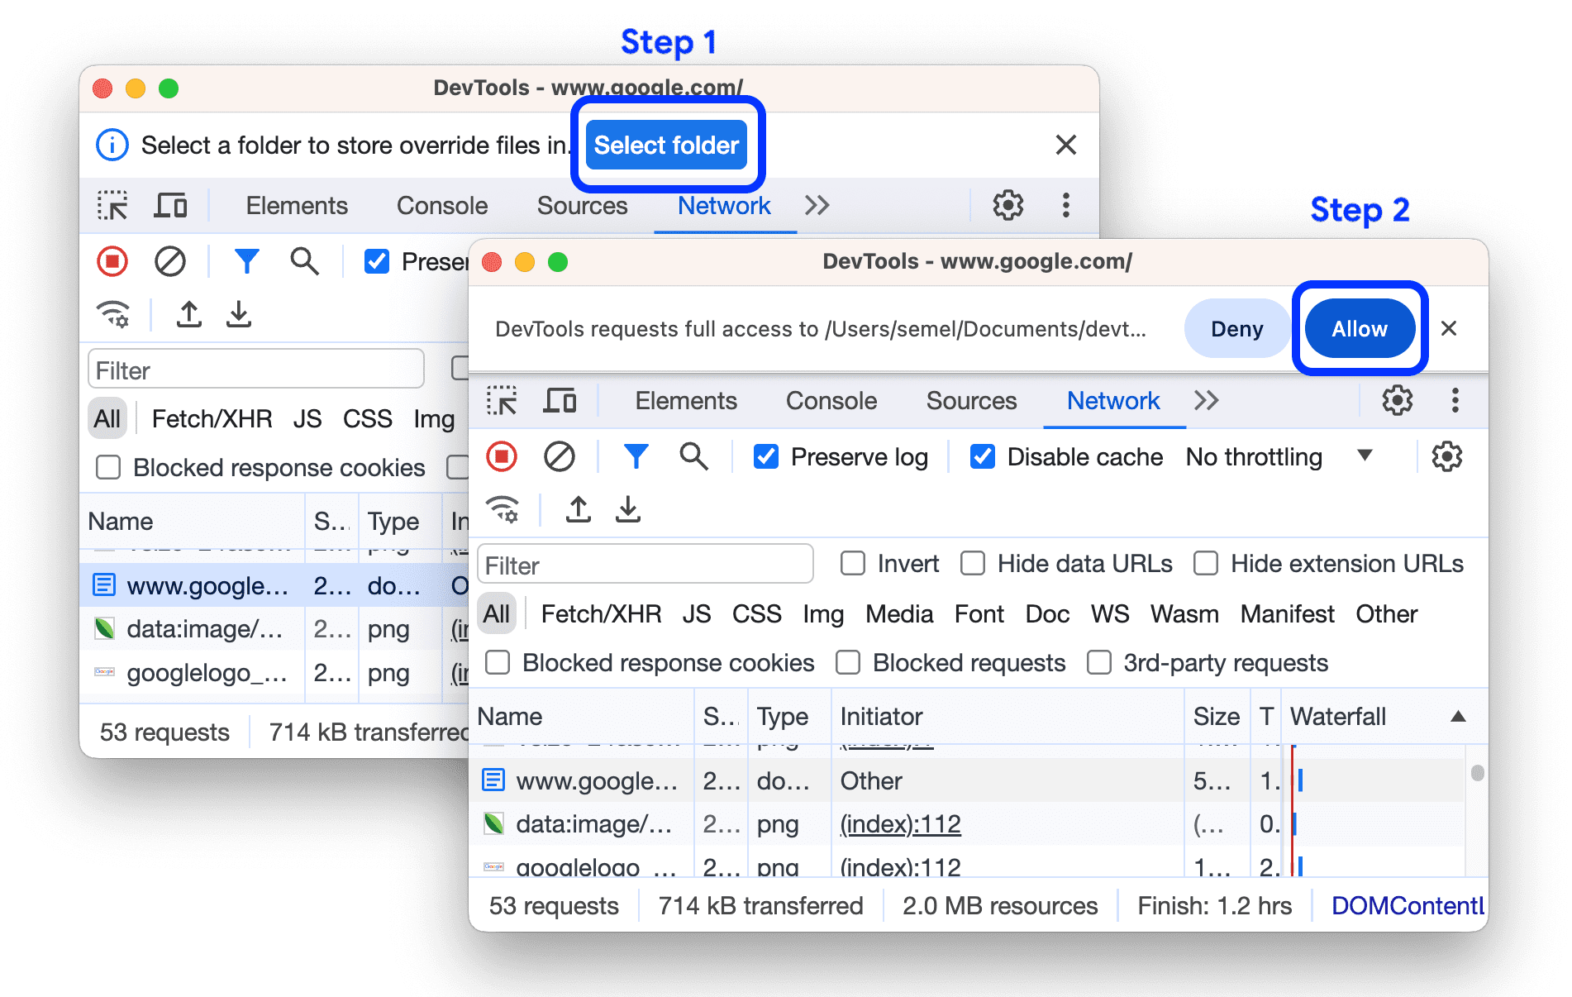Click the Select folder button
This screenshot has height=997, width=1572.
tap(666, 145)
